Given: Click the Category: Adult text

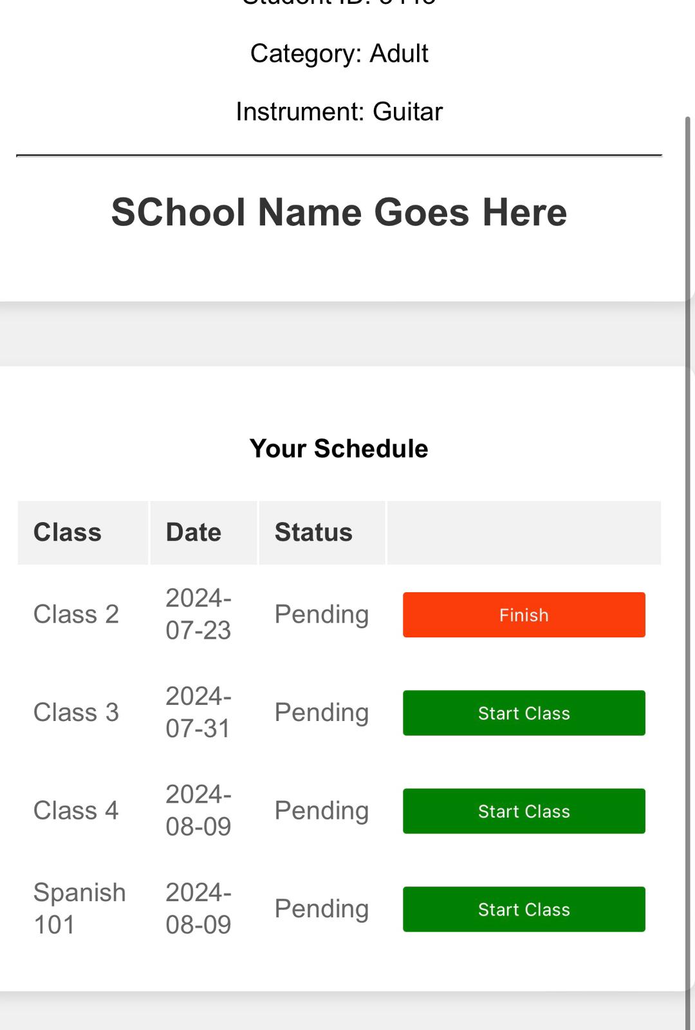Looking at the screenshot, I should click(339, 53).
